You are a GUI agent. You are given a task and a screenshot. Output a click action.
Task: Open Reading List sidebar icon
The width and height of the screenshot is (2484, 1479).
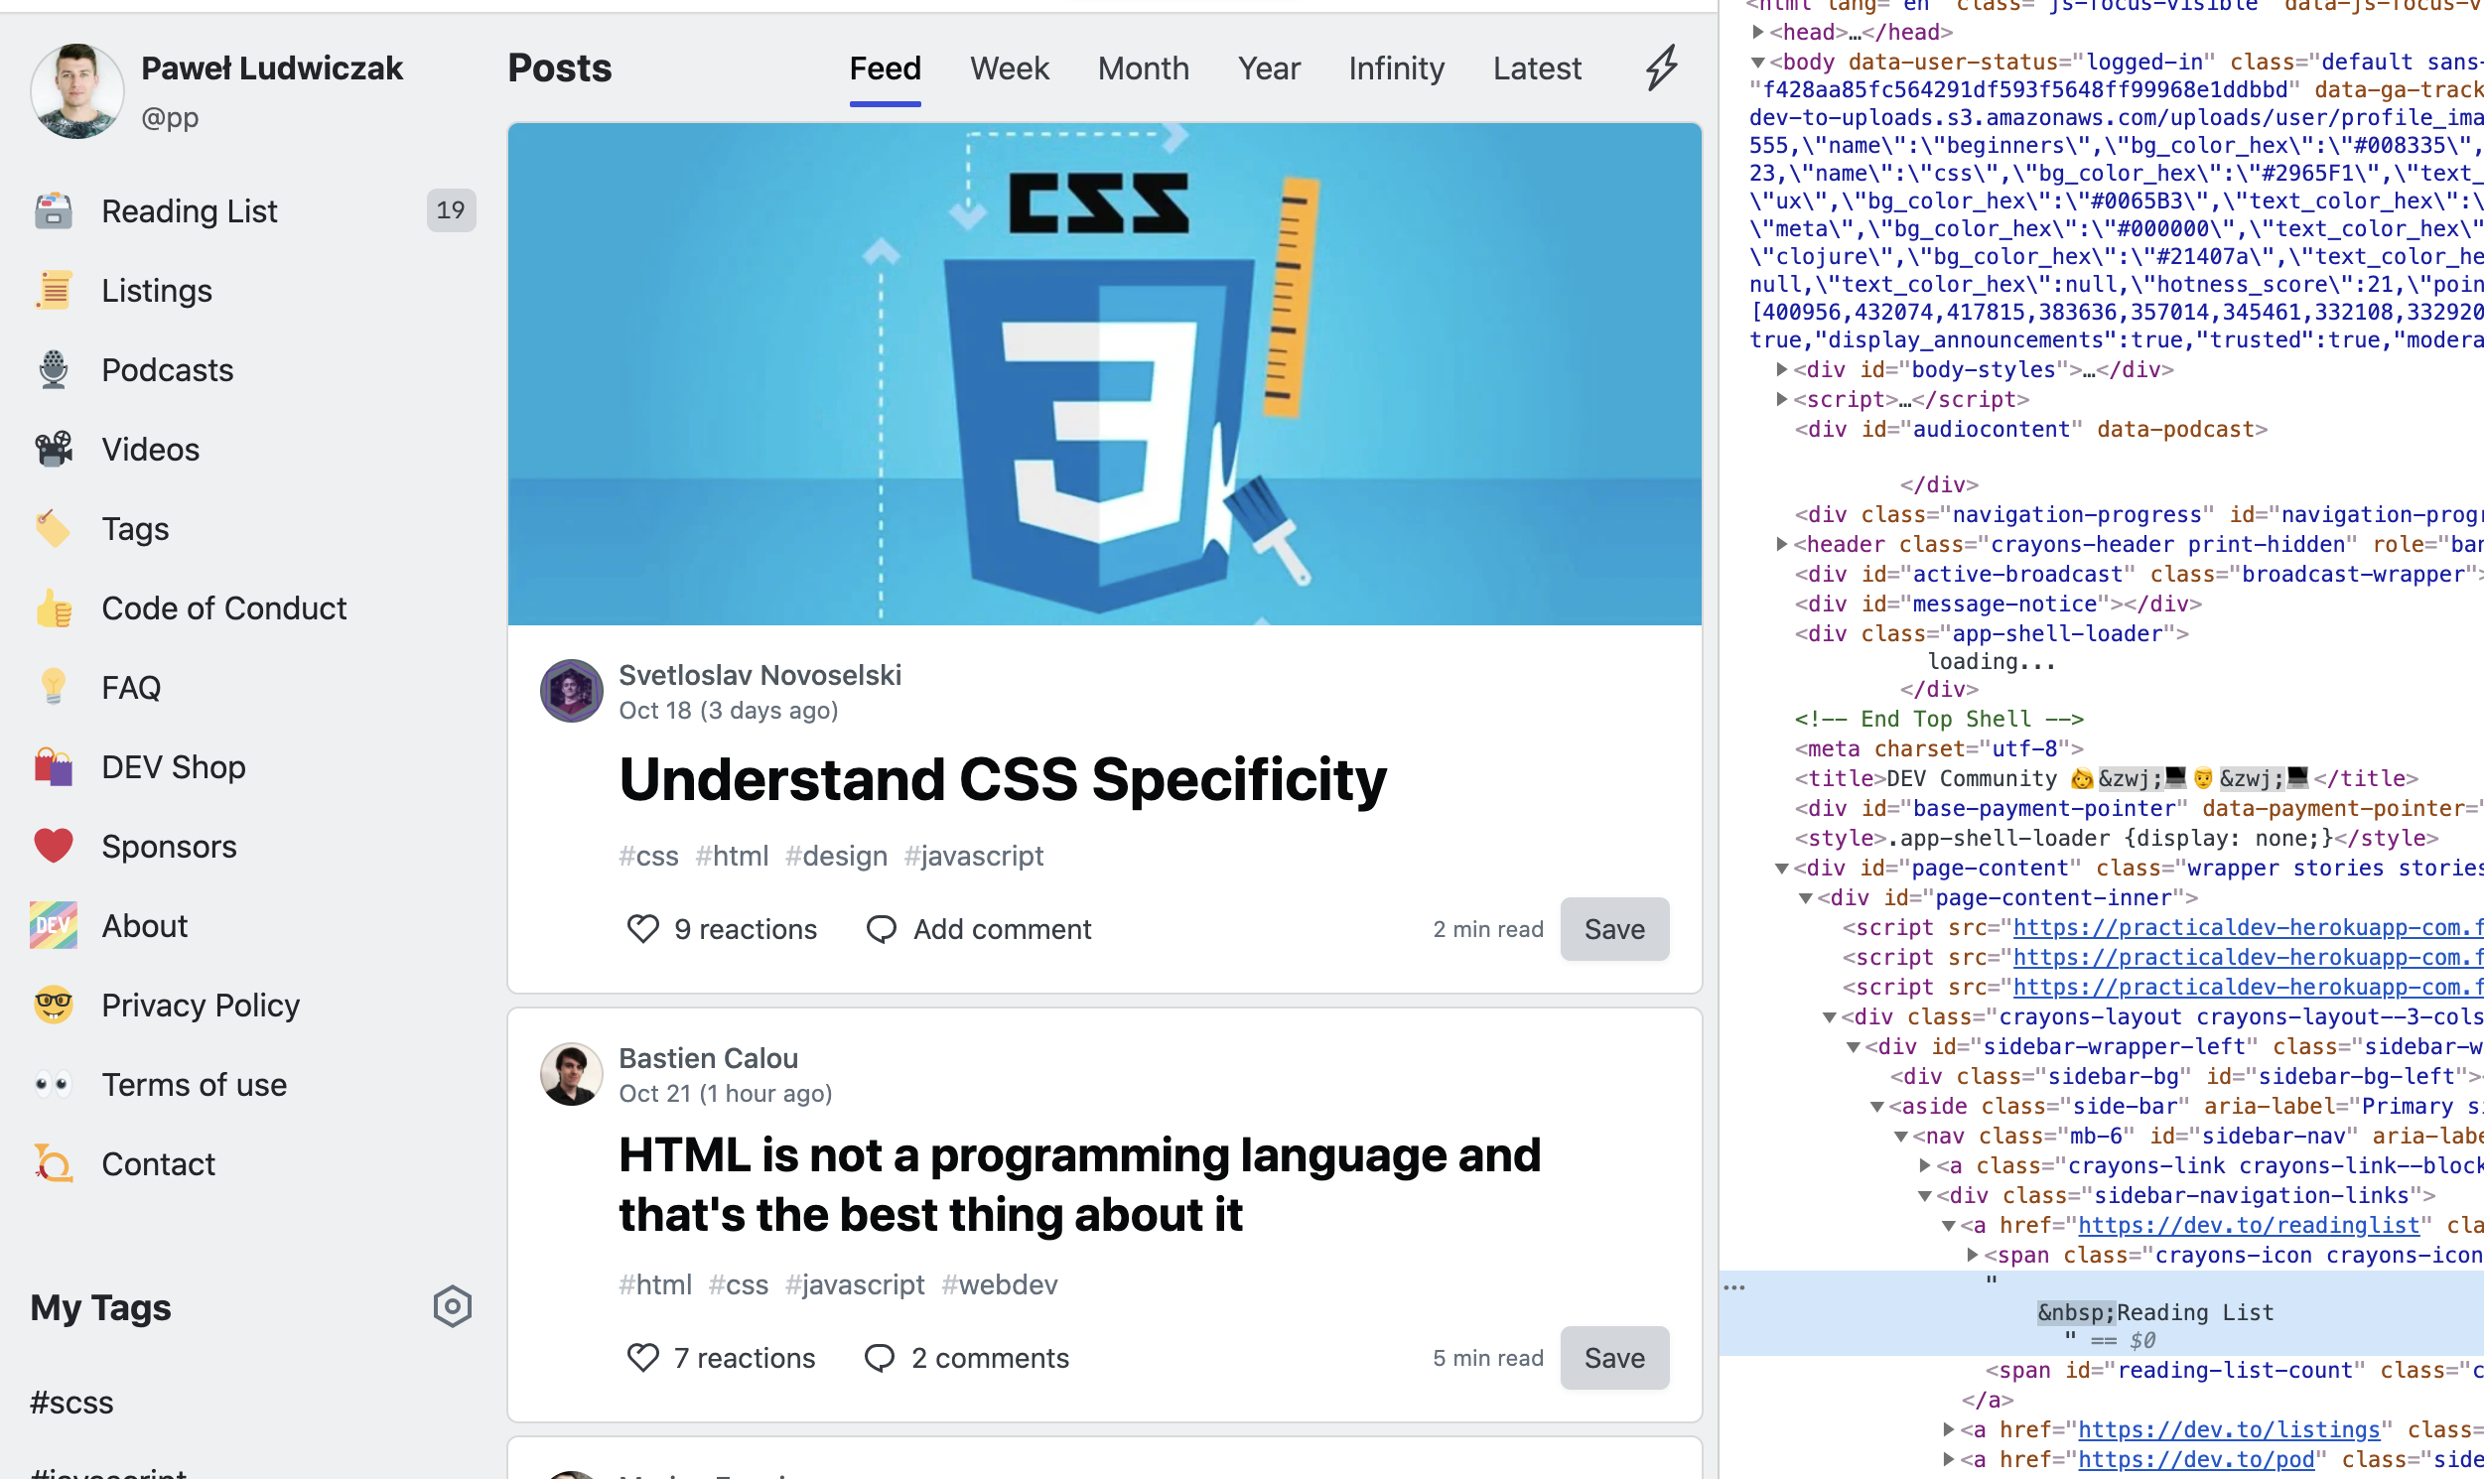[x=54, y=211]
